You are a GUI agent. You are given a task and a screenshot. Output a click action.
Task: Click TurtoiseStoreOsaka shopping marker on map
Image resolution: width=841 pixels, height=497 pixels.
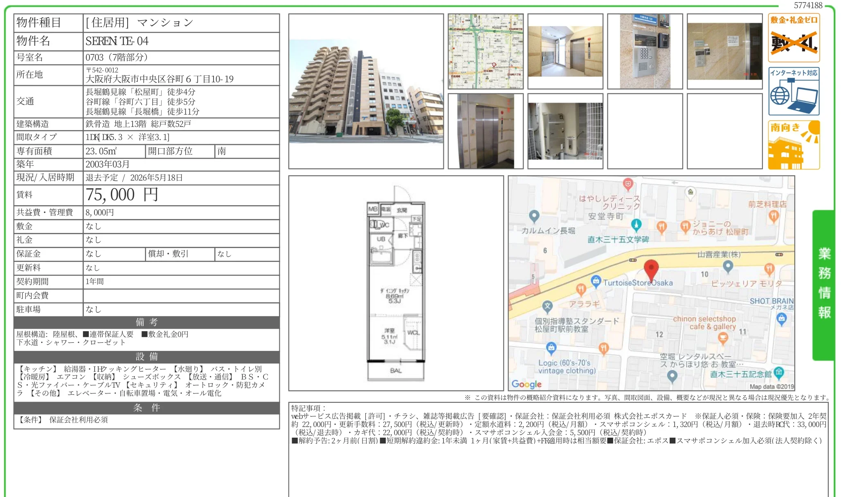point(596,280)
